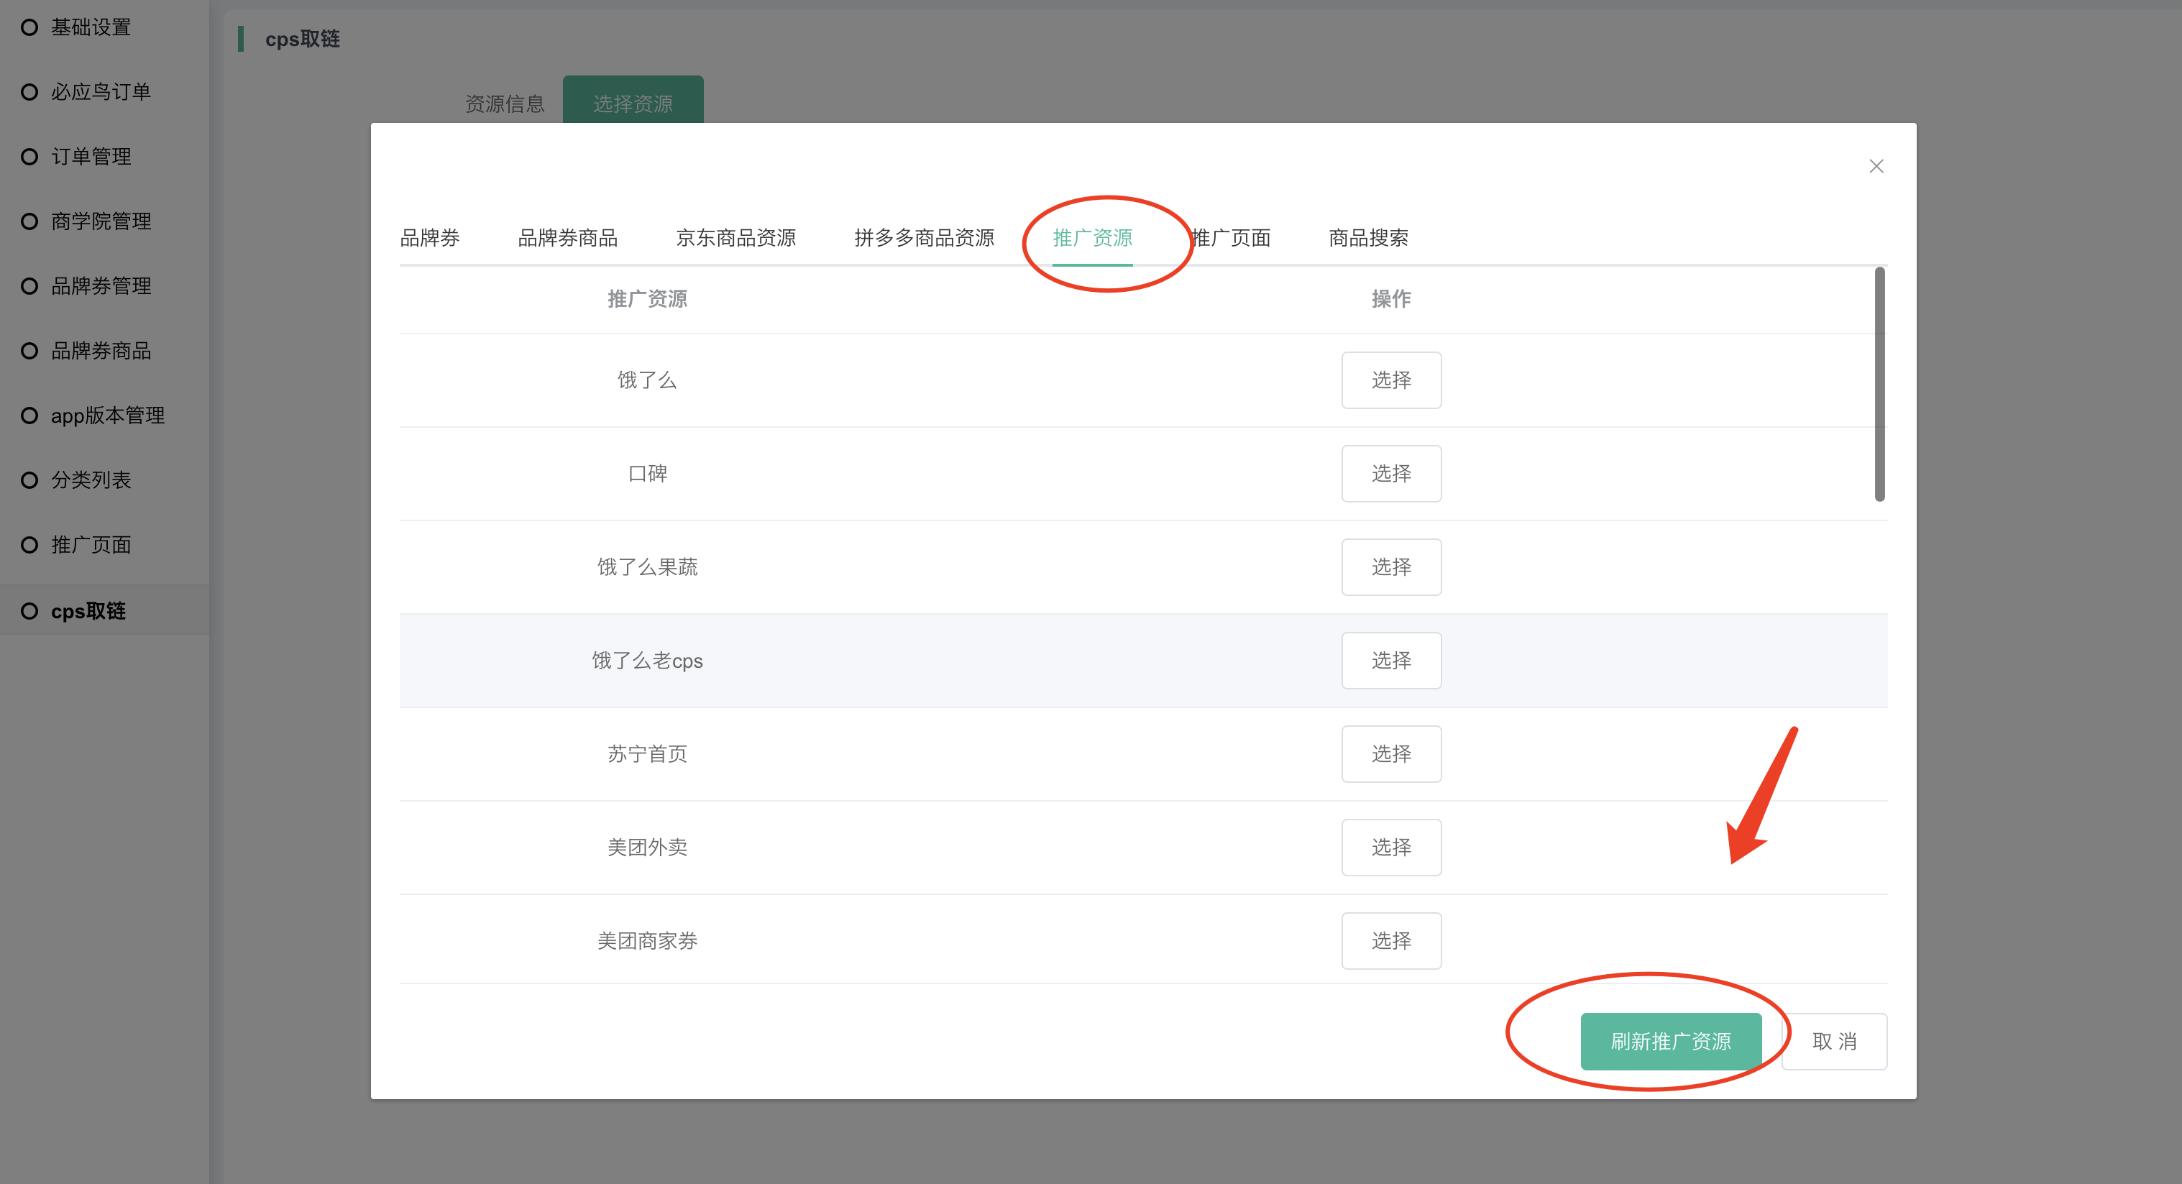Cancel the dialog with 取消
Image resolution: width=2182 pixels, height=1184 pixels.
1833,1041
